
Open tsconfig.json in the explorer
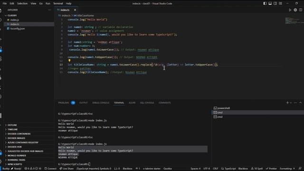pos(29,28)
